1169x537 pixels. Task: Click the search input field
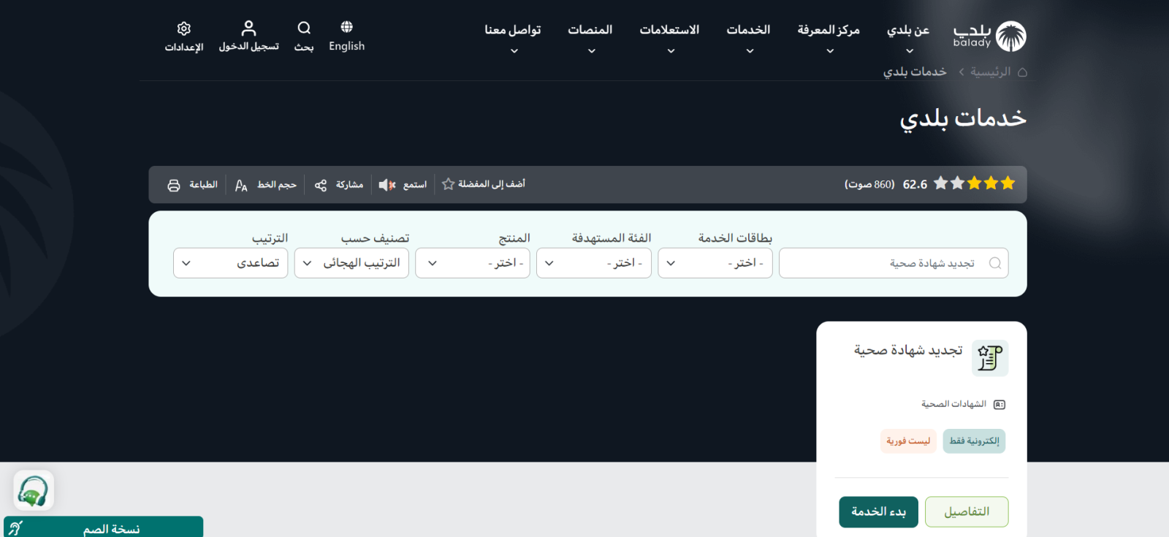(894, 263)
